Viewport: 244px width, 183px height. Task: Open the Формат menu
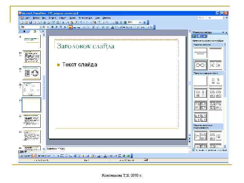coord(63,18)
